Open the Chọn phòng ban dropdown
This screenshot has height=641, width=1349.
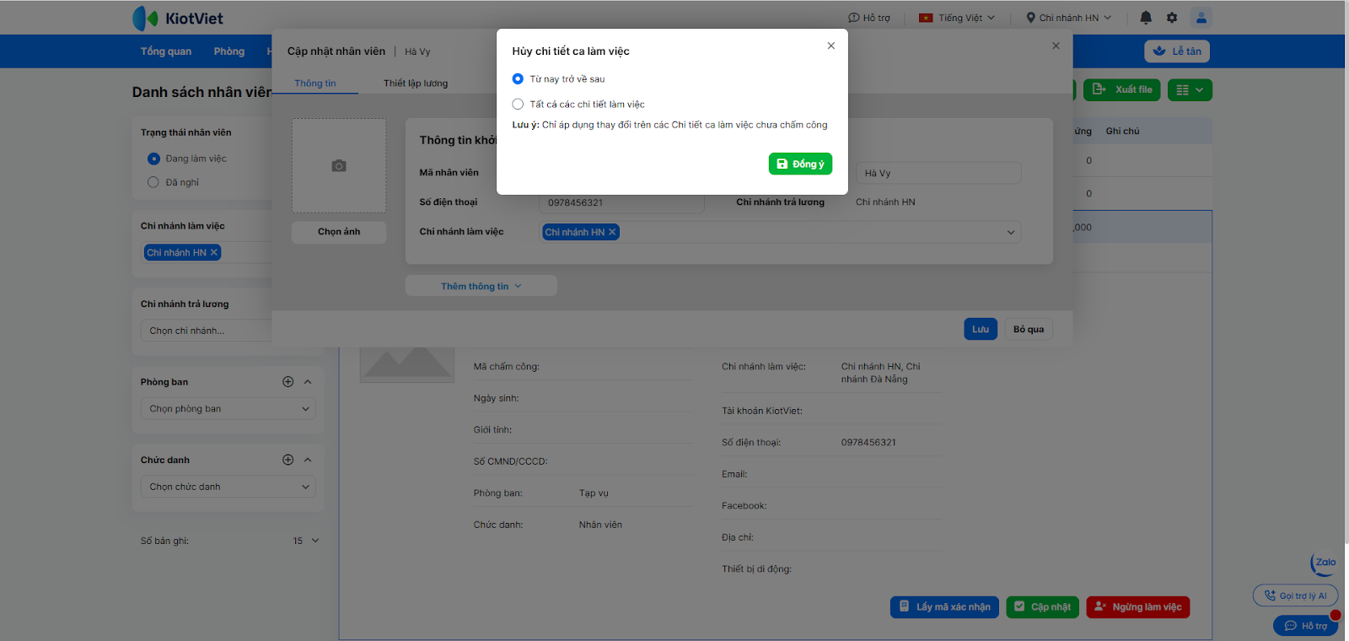[x=228, y=409]
